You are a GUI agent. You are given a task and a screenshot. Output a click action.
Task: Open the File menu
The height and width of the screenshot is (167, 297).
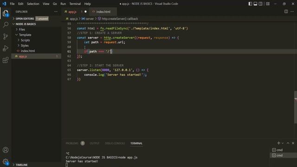(x=12, y=4)
